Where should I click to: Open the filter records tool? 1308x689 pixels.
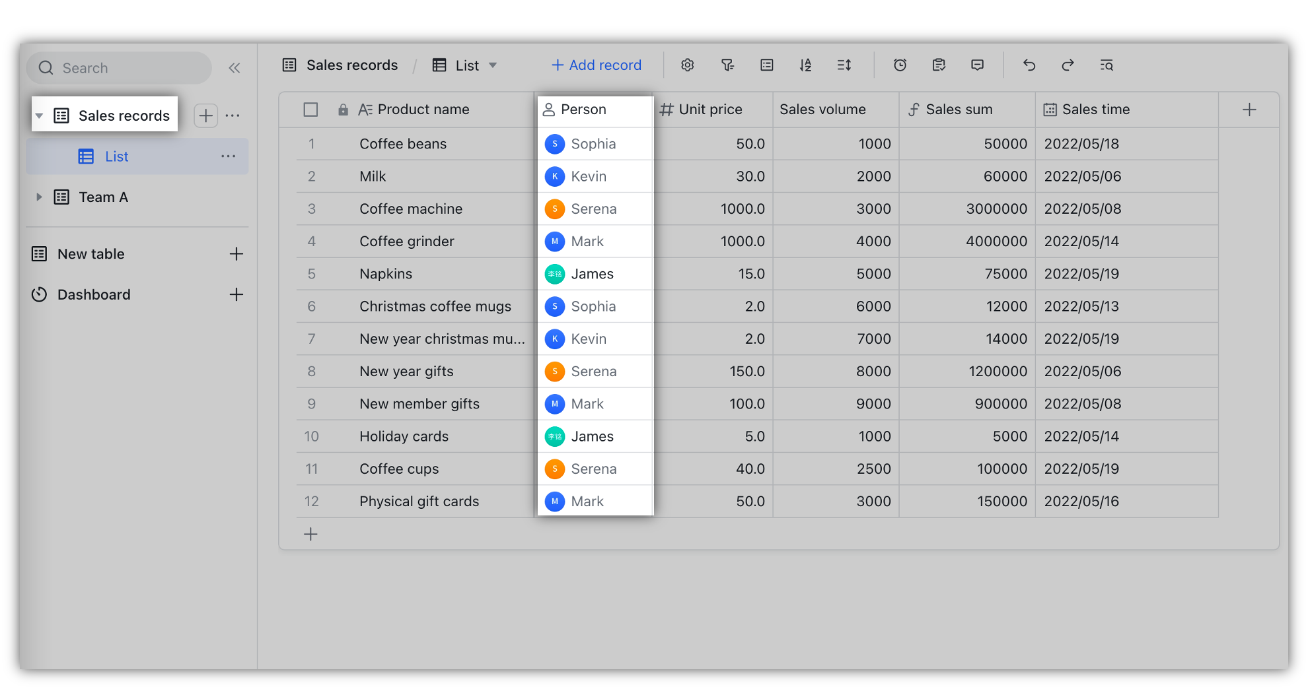click(x=727, y=65)
